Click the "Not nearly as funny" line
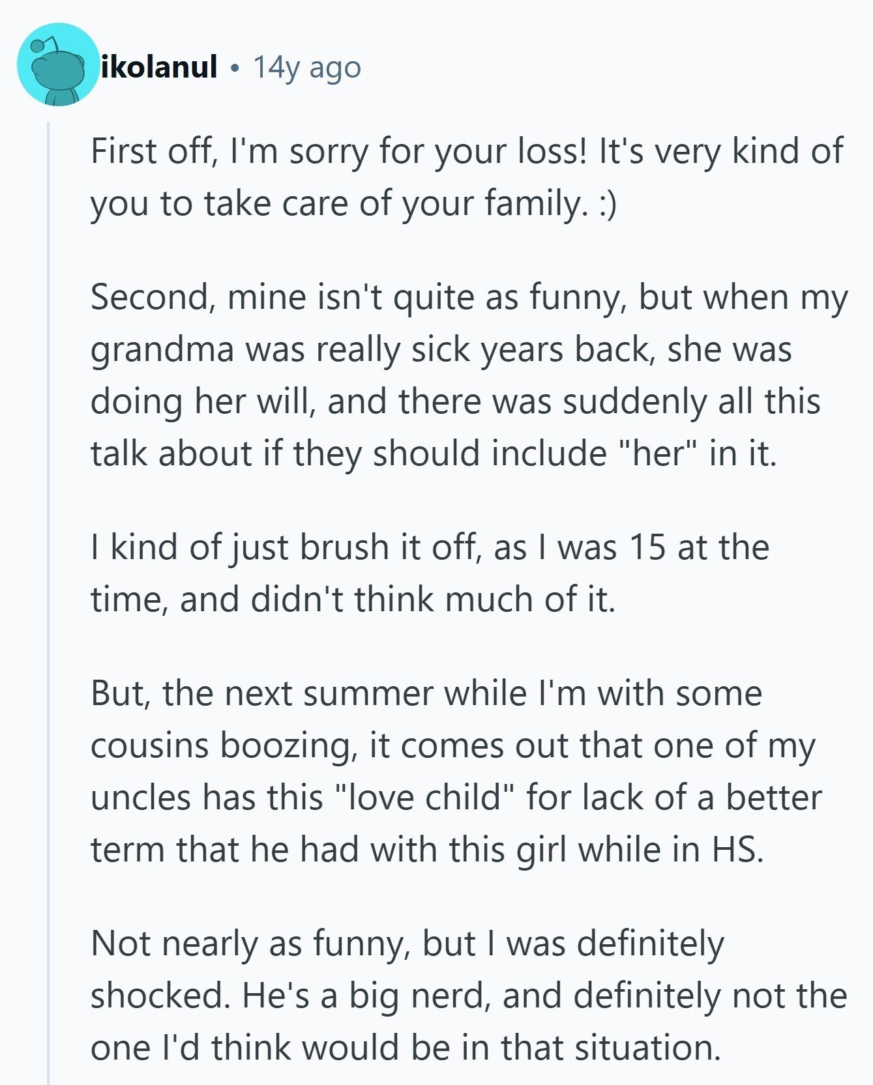873x1085 pixels. point(407,944)
